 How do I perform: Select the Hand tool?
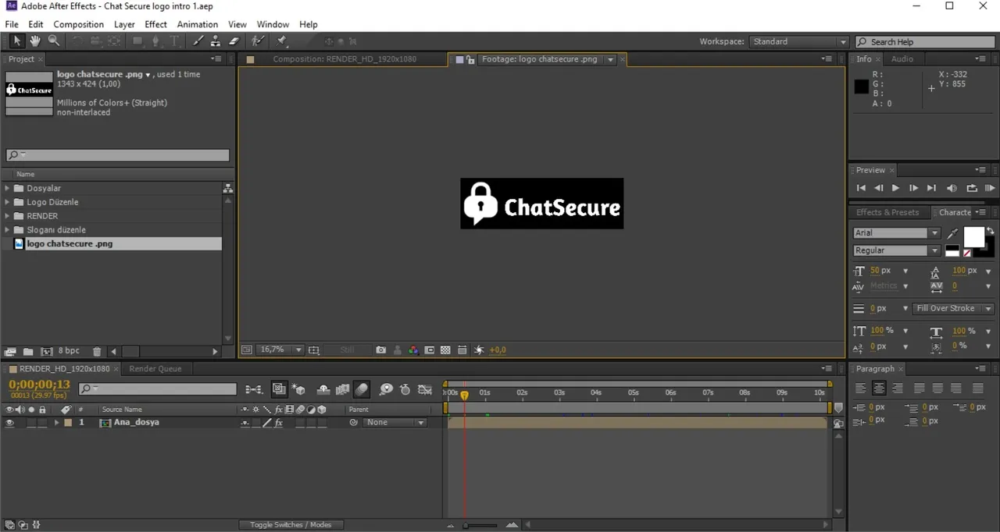click(x=35, y=41)
